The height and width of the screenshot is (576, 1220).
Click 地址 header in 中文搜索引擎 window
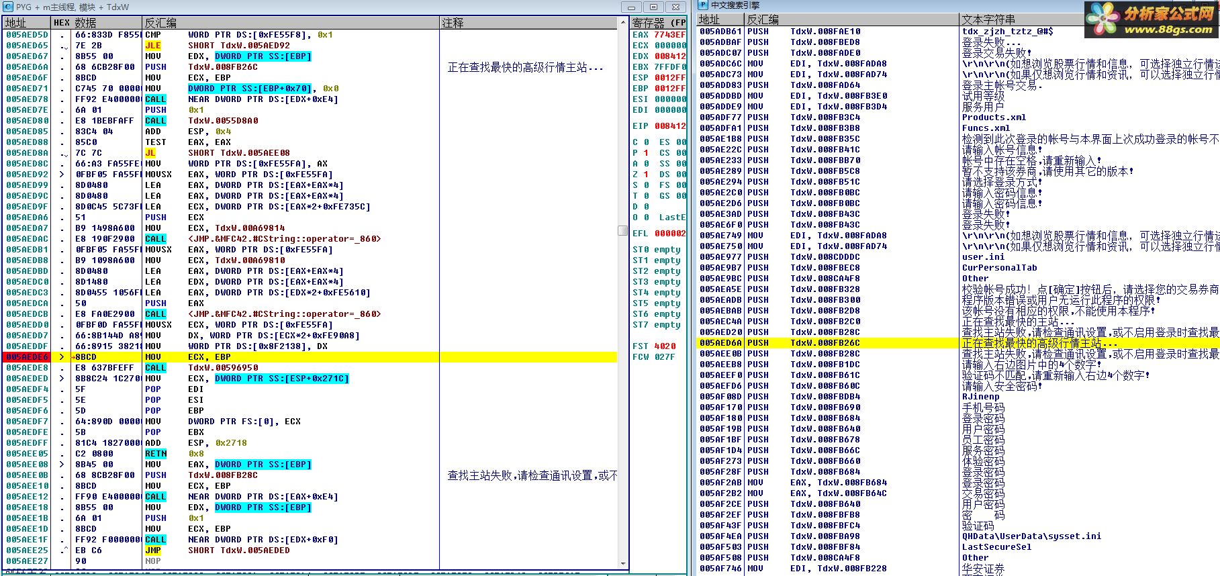pyautogui.click(x=720, y=19)
